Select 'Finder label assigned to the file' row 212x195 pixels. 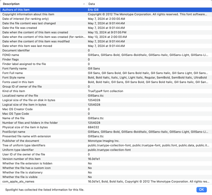pos(106,64)
